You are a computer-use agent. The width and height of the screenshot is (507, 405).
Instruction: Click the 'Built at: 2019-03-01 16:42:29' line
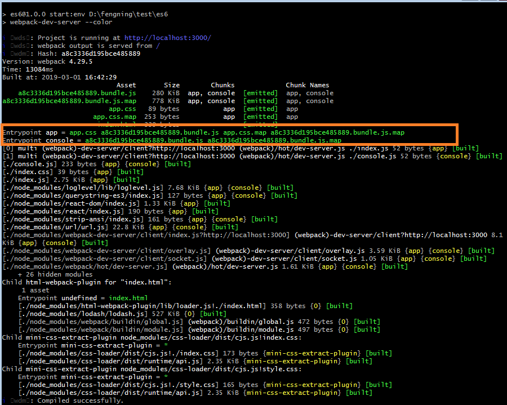[x=60, y=77]
